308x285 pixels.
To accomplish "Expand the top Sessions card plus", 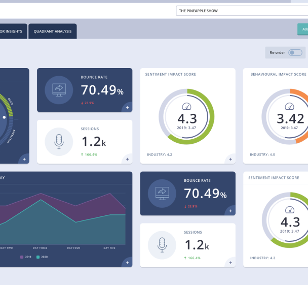I will 127,159.
